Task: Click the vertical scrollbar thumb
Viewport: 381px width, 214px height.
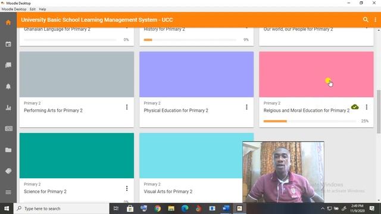Action: point(379,111)
